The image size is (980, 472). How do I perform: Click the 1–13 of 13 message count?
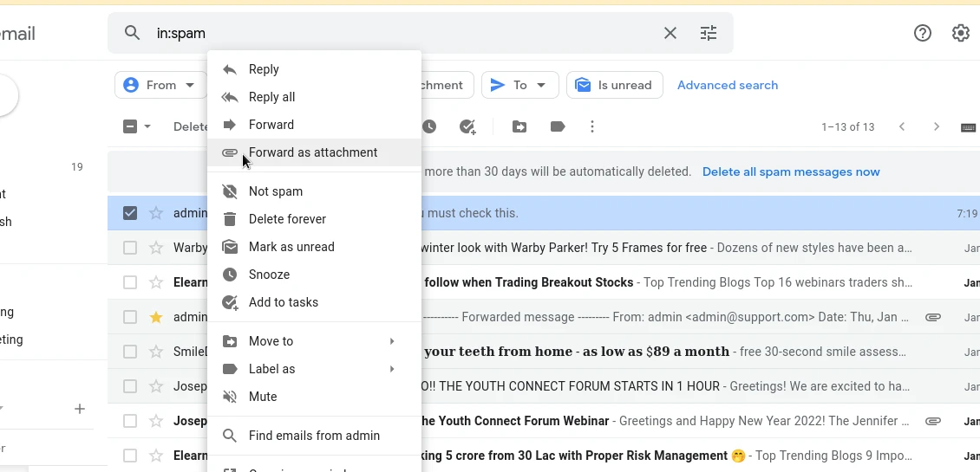click(847, 126)
